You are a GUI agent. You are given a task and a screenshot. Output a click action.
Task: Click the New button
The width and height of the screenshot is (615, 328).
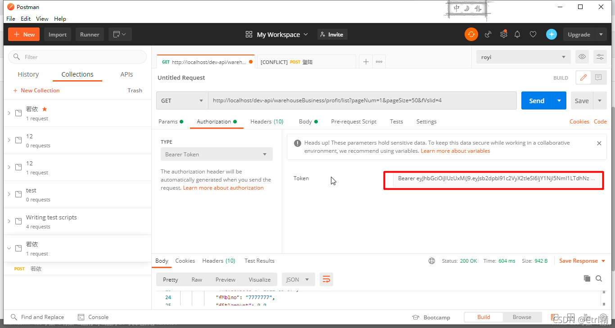[x=24, y=34]
